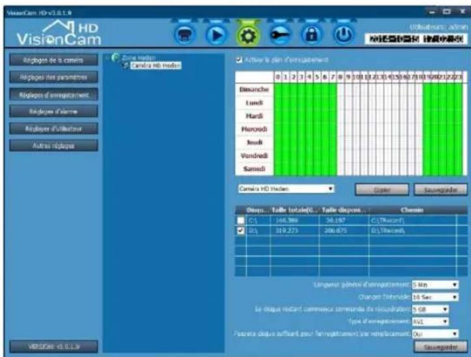Select the Samedi schedule row label

254,169
